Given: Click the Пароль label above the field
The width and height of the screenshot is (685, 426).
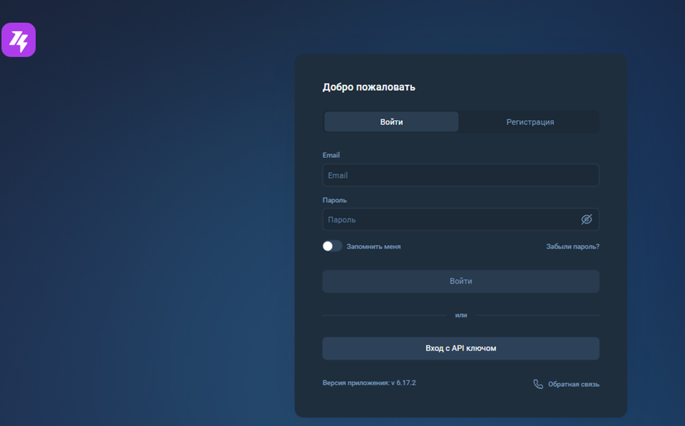Looking at the screenshot, I should (334, 200).
